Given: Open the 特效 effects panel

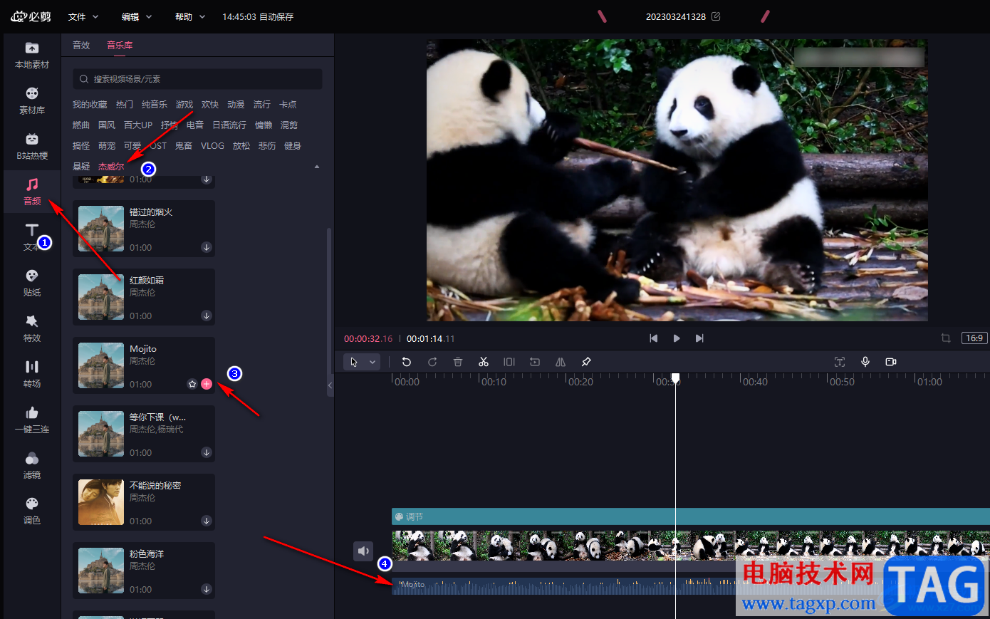Looking at the screenshot, I should click(32, 328).
